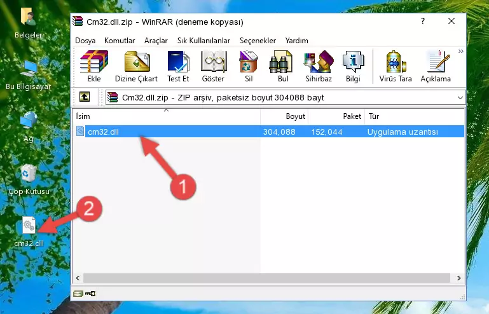Click the key password icon in status bar
The height and width of the screenshot is (314, 489).
pyautogui.click(x=90, y=294)
